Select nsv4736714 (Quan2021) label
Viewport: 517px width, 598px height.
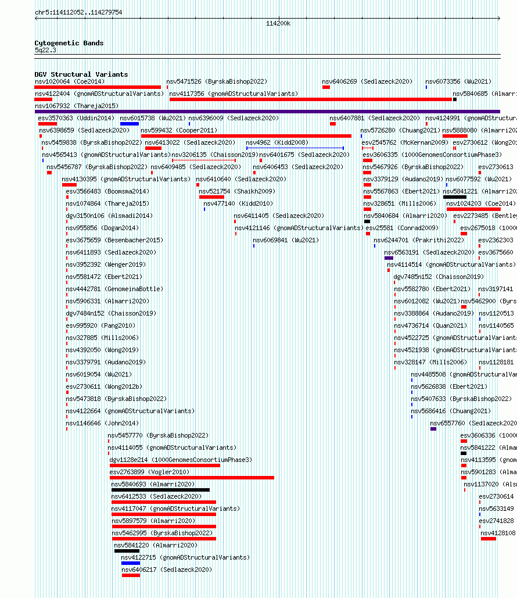pos(430,325)
